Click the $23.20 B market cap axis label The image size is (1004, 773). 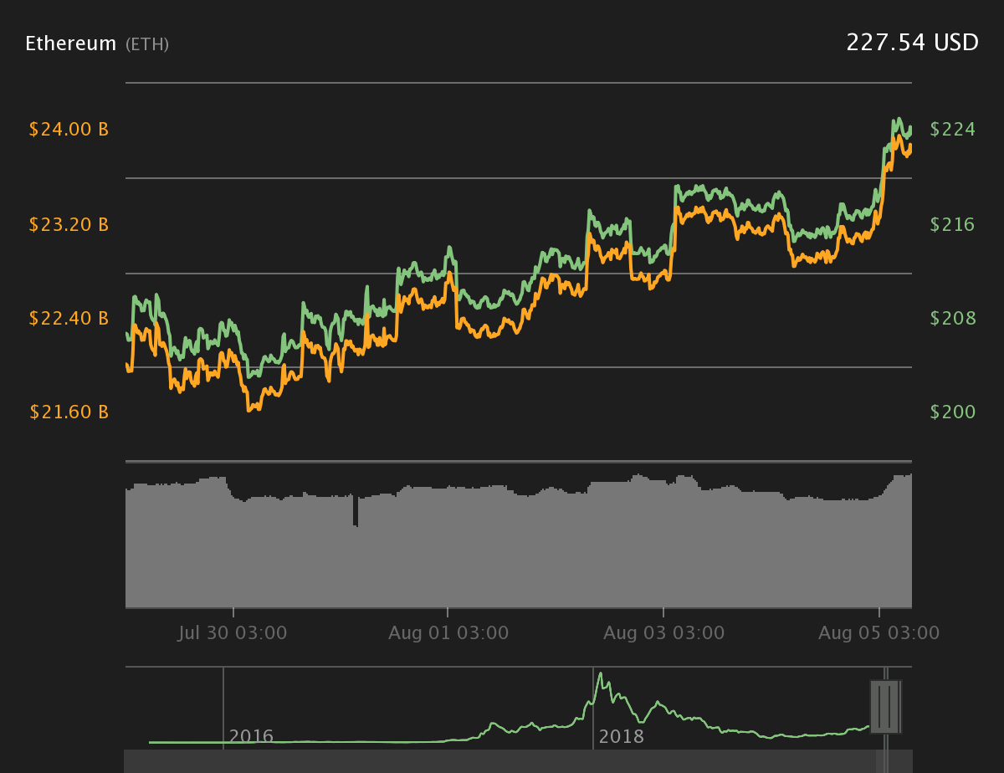point(69,224)
